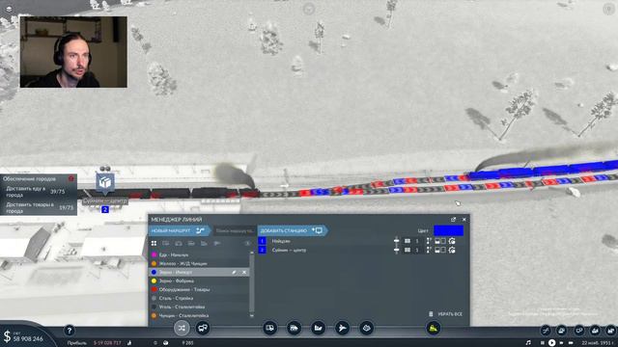Select the dark gray-dot line in list
Image resolution: width=618 pixels, height=347 pixels.
(x=199, y=307)
